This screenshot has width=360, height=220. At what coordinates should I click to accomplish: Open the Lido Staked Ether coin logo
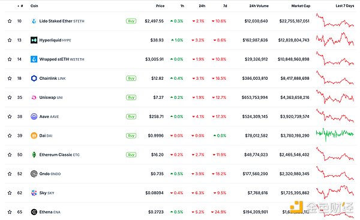[x=34, y=21]
